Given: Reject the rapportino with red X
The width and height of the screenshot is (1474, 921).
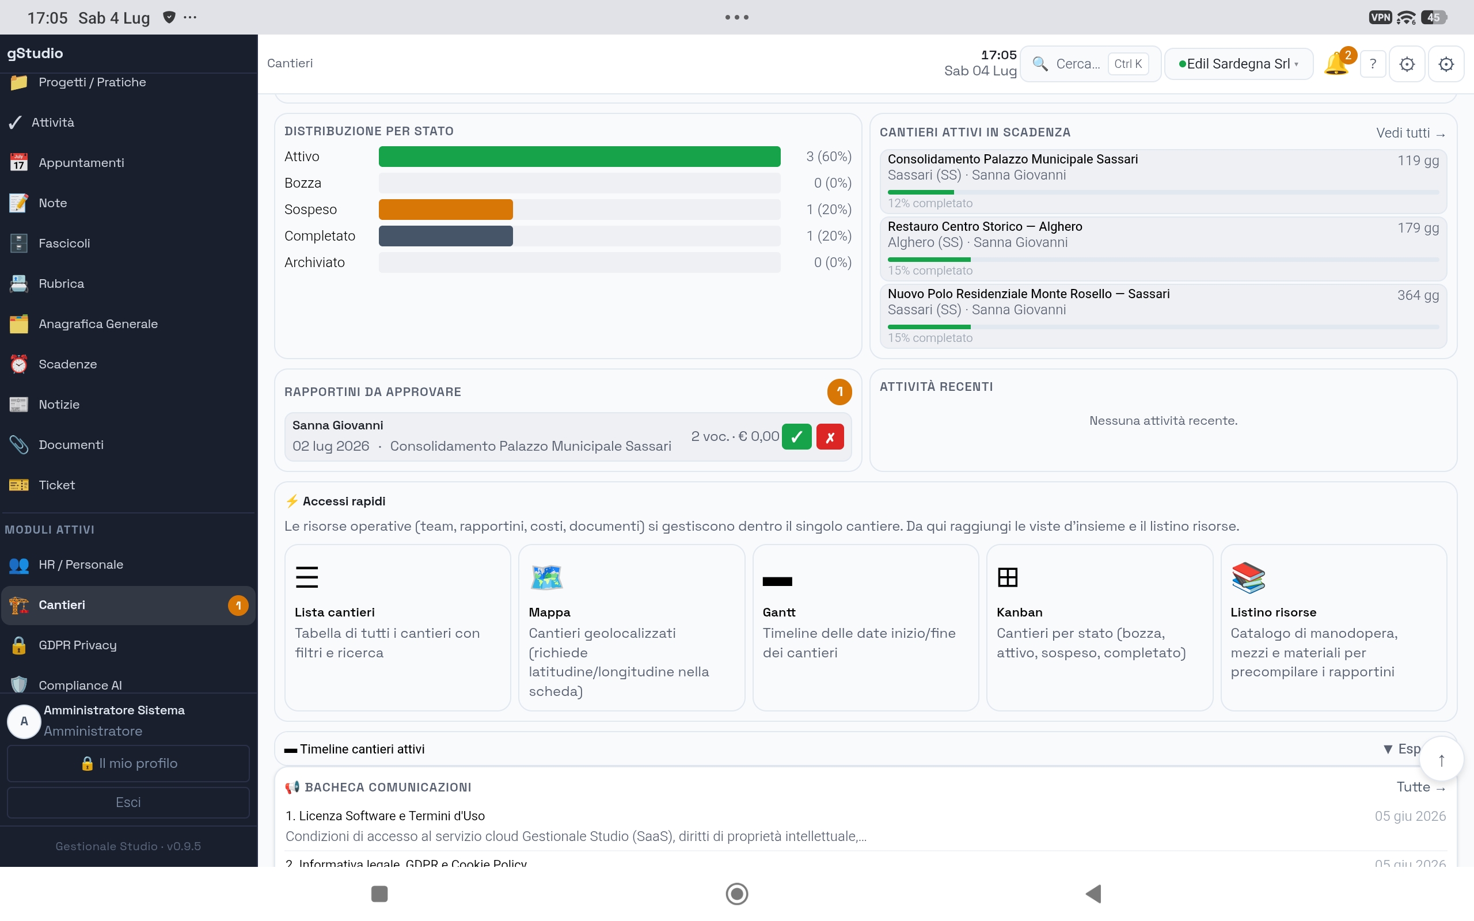Looking at the screenshot, I should (x=830, y=437).
